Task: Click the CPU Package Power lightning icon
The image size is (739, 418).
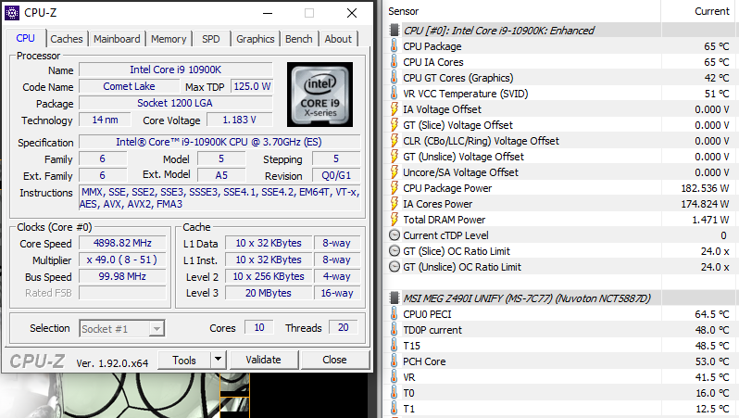Action: click(394, 188)
